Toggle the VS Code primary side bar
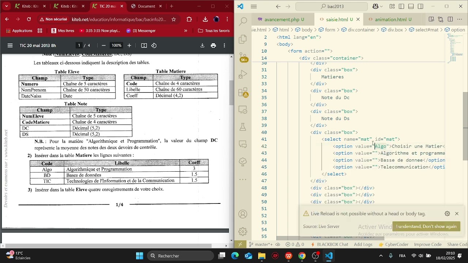Image resolution: width=468 pixels, height=263 pixels. [x=401, y=7]
